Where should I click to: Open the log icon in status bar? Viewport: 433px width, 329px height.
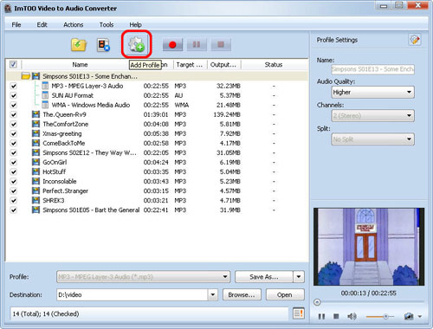[x=299, y=313]
